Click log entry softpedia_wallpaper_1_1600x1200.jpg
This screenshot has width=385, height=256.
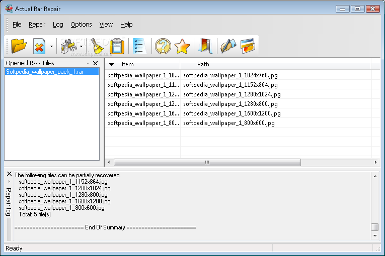(x=64, y=201)
